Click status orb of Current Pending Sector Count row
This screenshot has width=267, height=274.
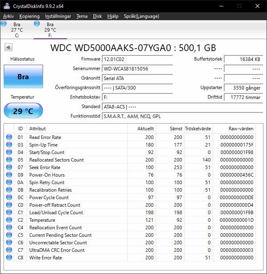click(x=9, y=235)
